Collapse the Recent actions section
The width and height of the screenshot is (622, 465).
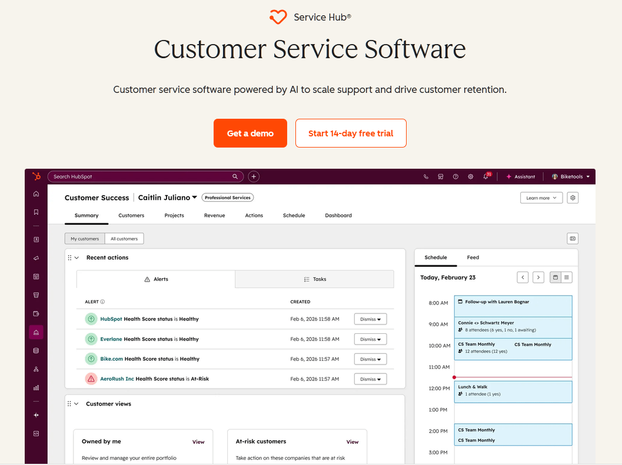pos(76,257)
